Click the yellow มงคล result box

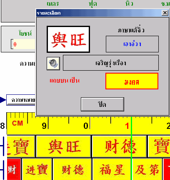point(132,81)
